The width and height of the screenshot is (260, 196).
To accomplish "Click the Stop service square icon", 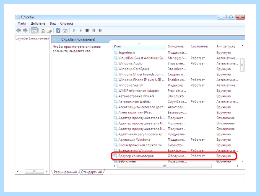I will pos(87,30).
